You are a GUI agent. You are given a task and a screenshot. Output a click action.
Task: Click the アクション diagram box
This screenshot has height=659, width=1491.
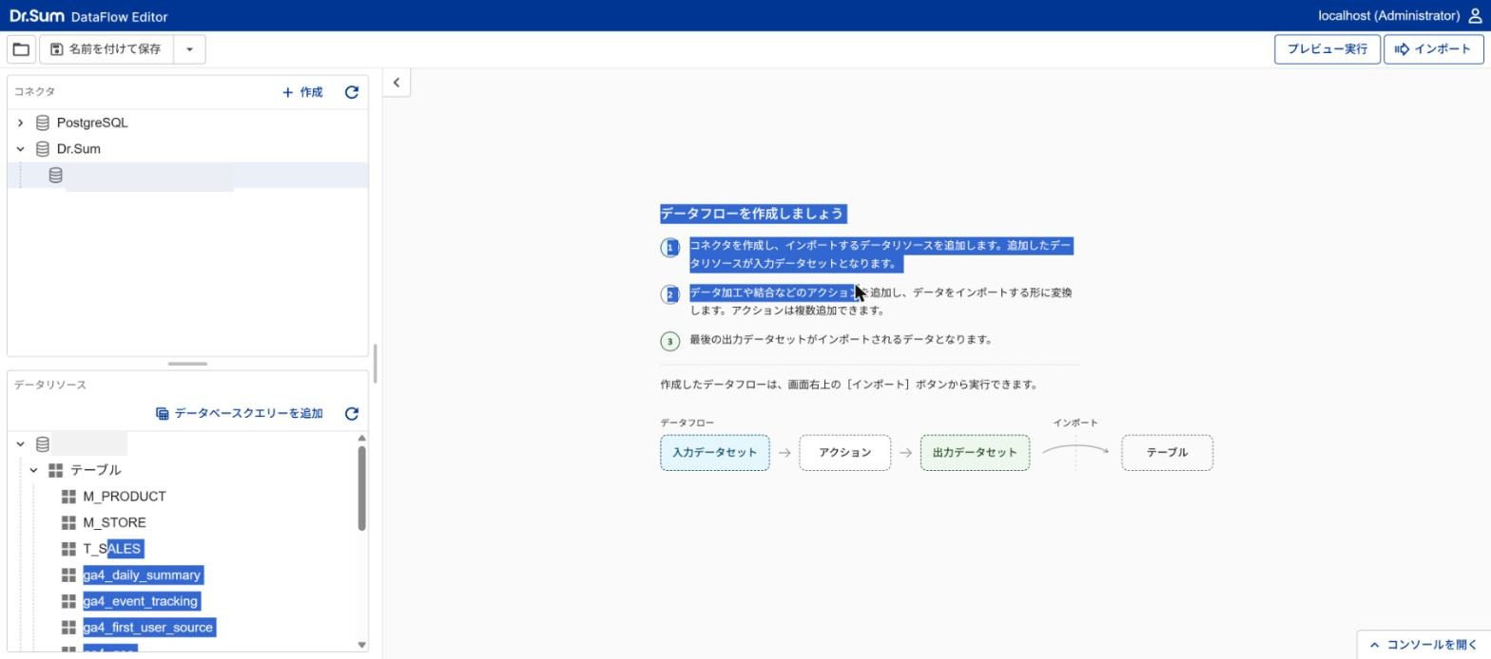click(x=845, y=453)
